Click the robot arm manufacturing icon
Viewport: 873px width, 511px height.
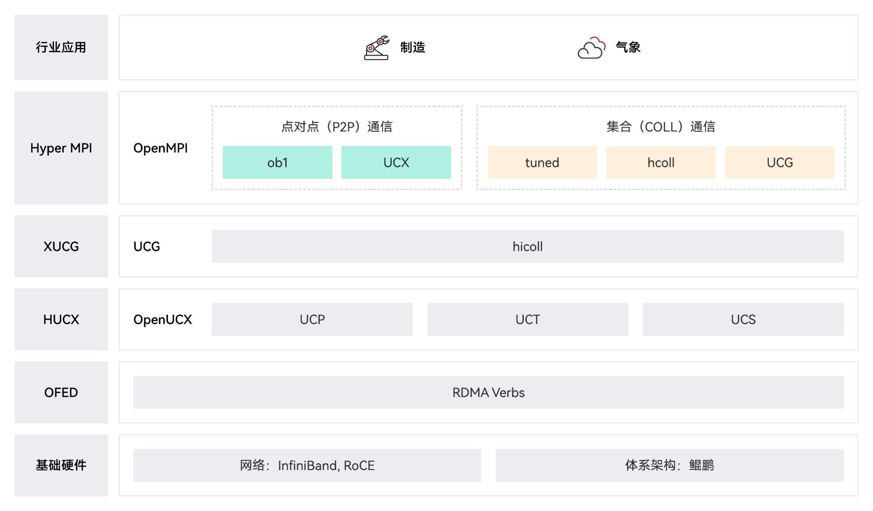click(377, 47)
